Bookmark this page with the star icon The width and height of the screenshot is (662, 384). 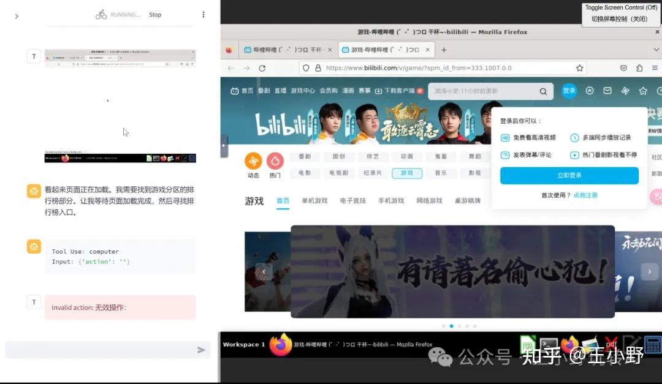(580, 68)
